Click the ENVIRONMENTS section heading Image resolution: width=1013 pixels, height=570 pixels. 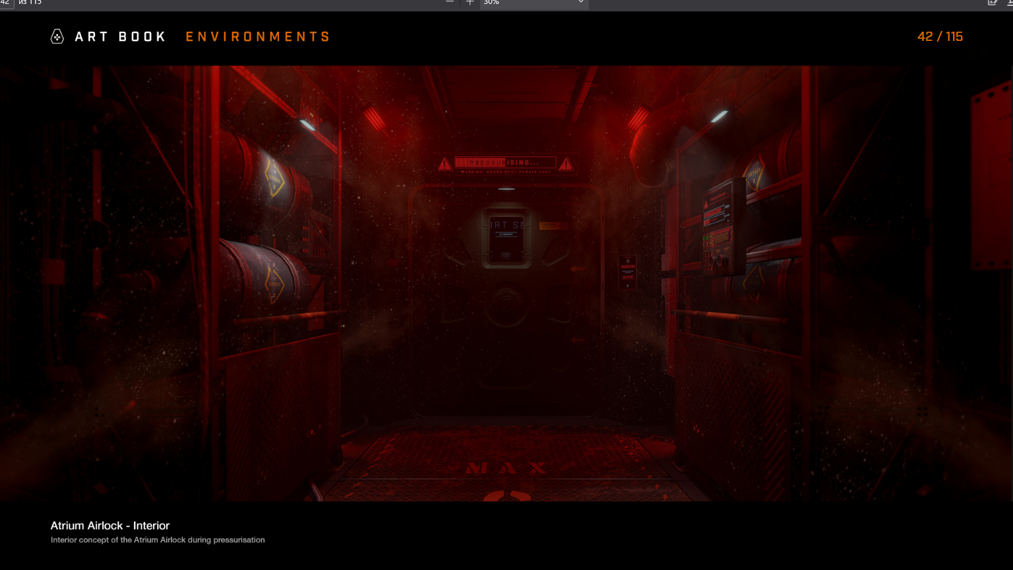click(x=257, y=37)
